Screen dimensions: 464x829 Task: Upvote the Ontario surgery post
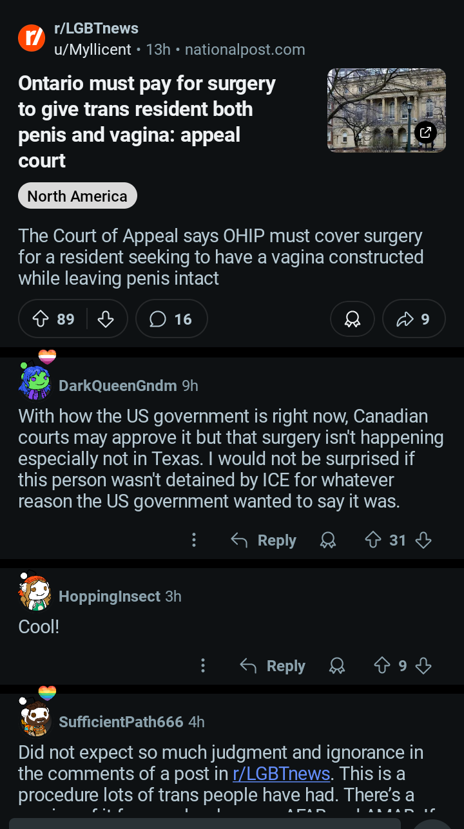click(x=41, y=319)
